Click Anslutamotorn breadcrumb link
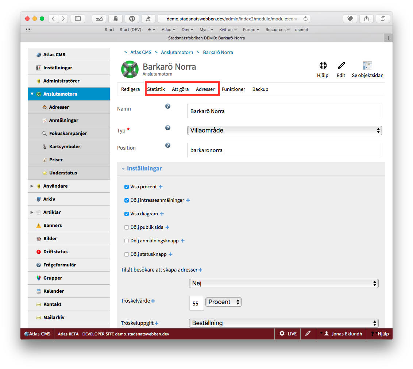 (177, 53)
